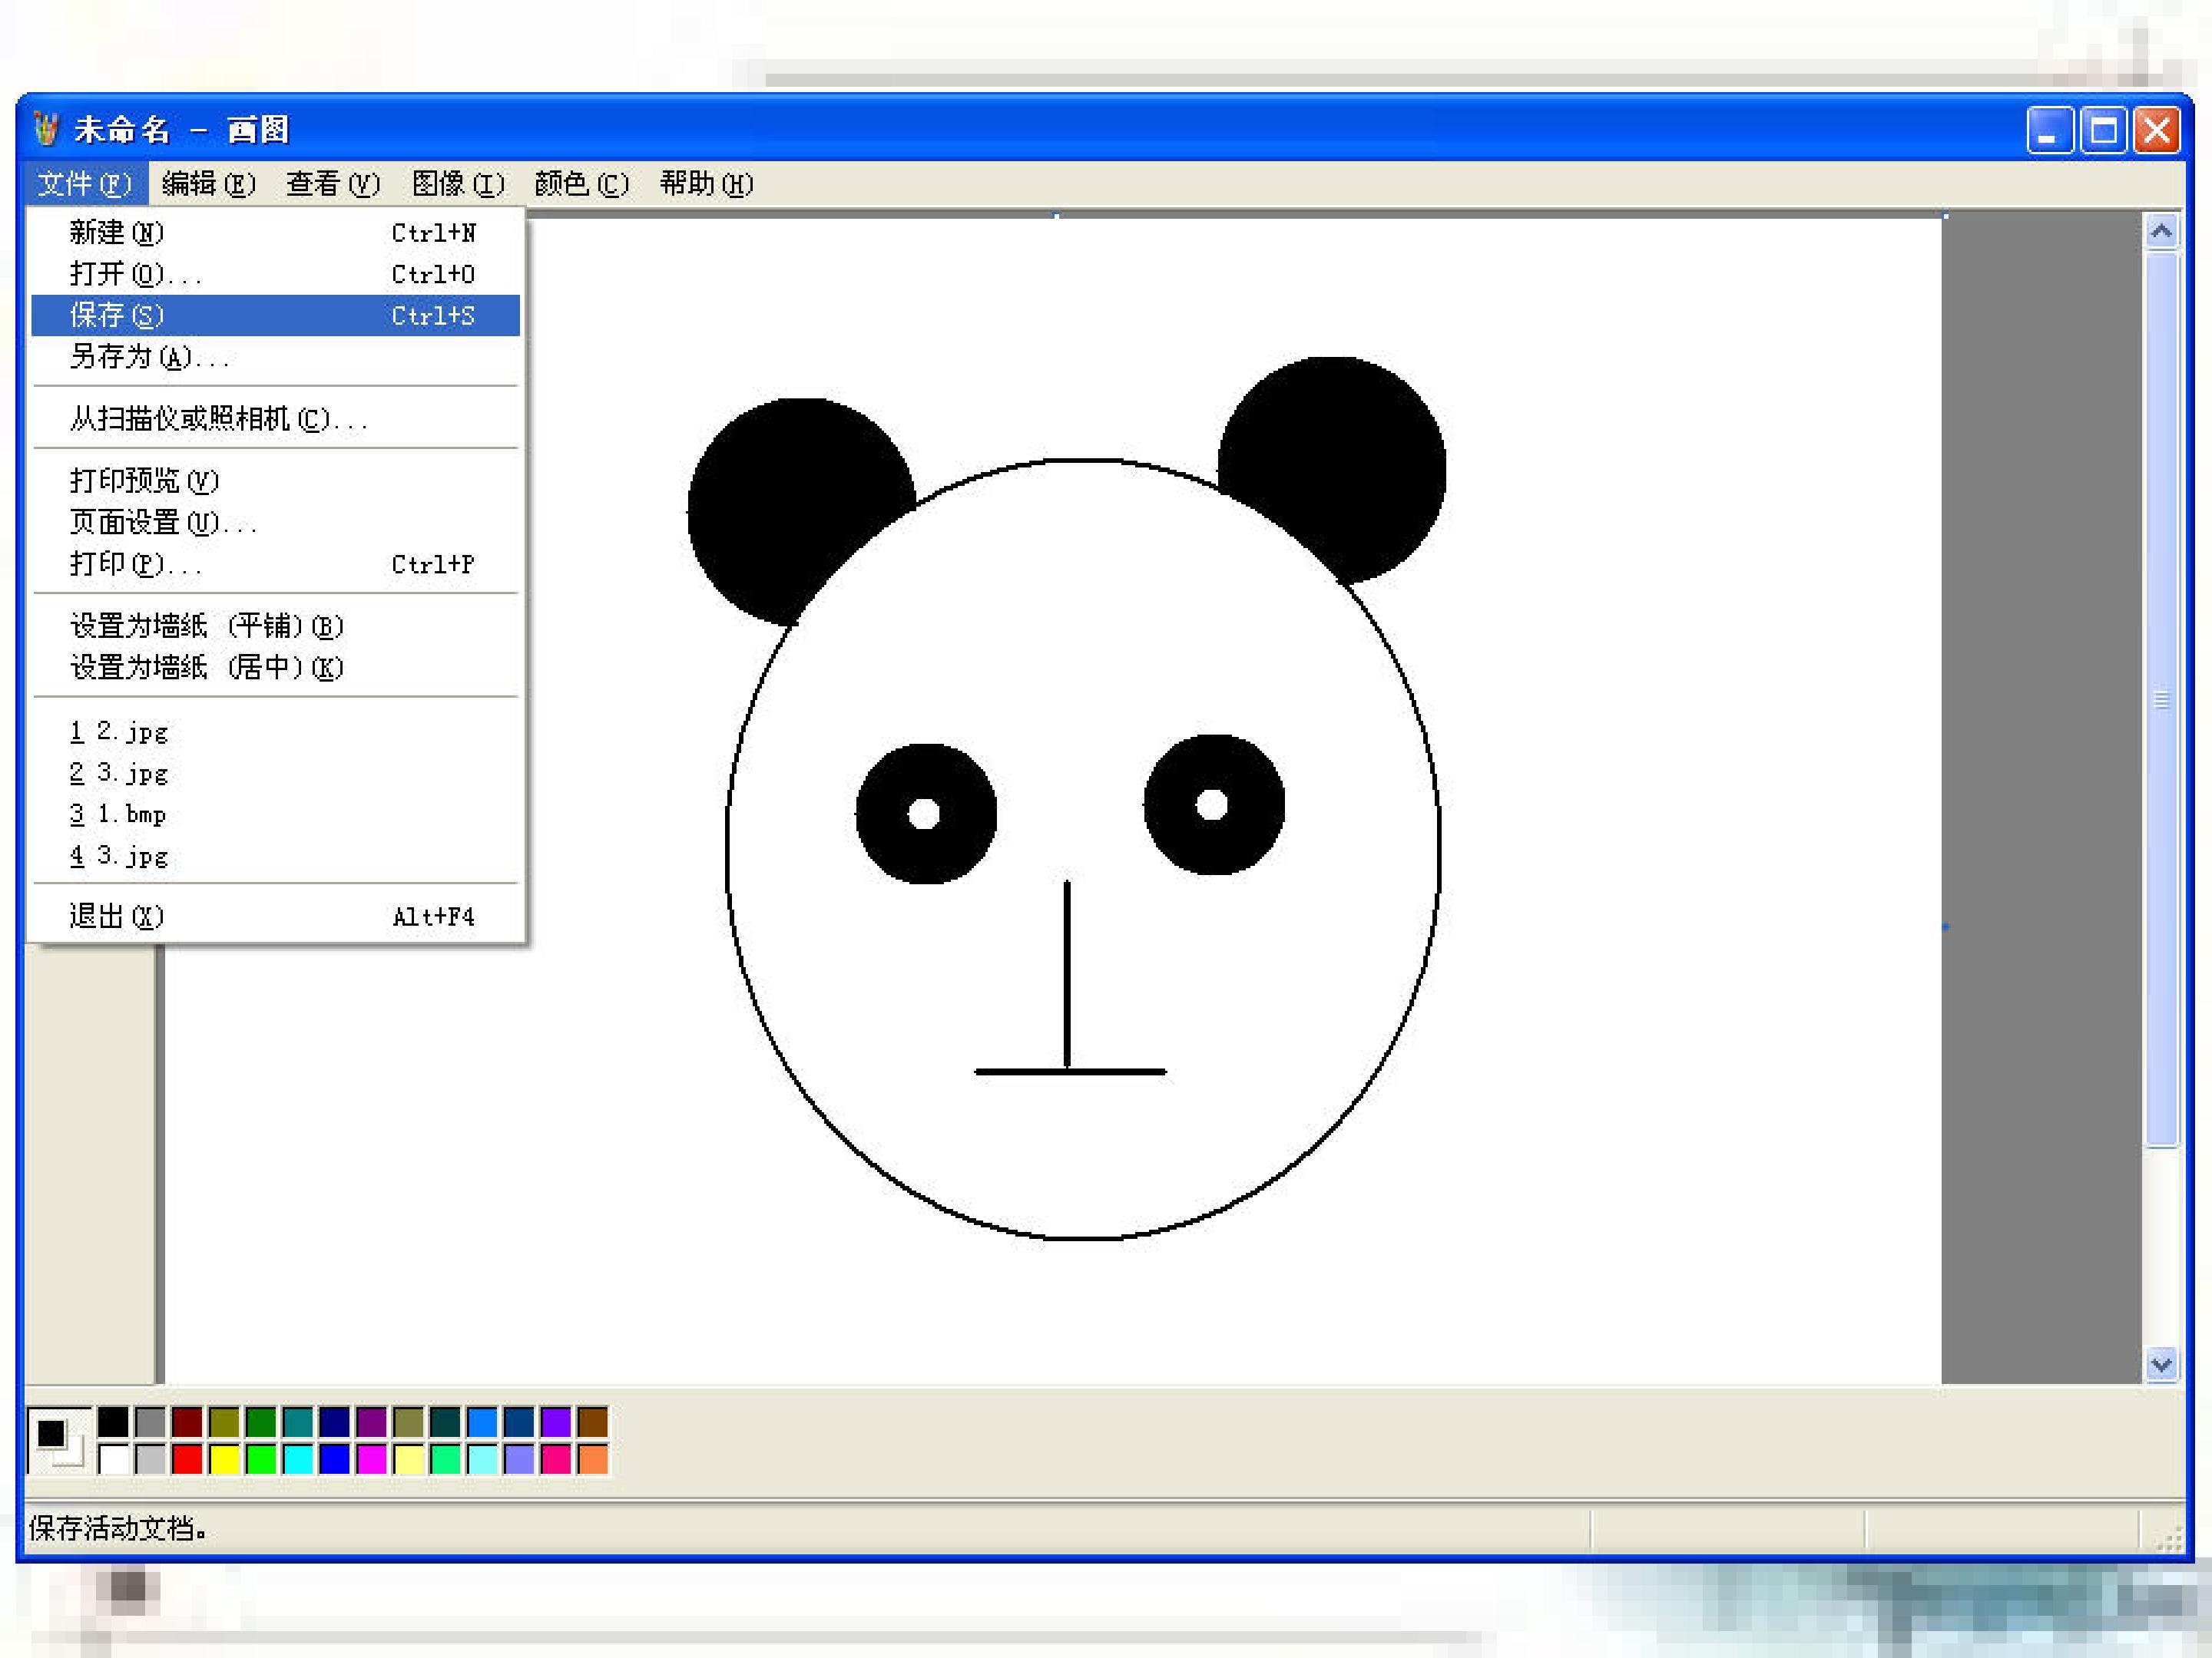Open recent file 2 3.jpg
The width and height of the screenshot is (2212, 1658).
coord(275,772)
